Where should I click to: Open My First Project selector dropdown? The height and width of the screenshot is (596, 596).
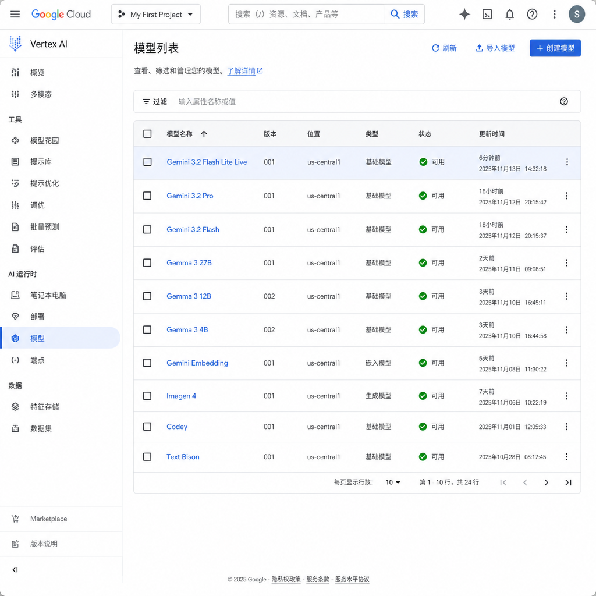click(156, 15)
